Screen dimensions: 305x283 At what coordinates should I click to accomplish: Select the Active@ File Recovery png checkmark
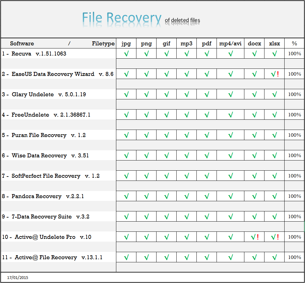tap(146, 257)
